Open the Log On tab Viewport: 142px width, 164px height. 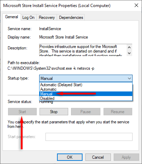click(28, 18)
